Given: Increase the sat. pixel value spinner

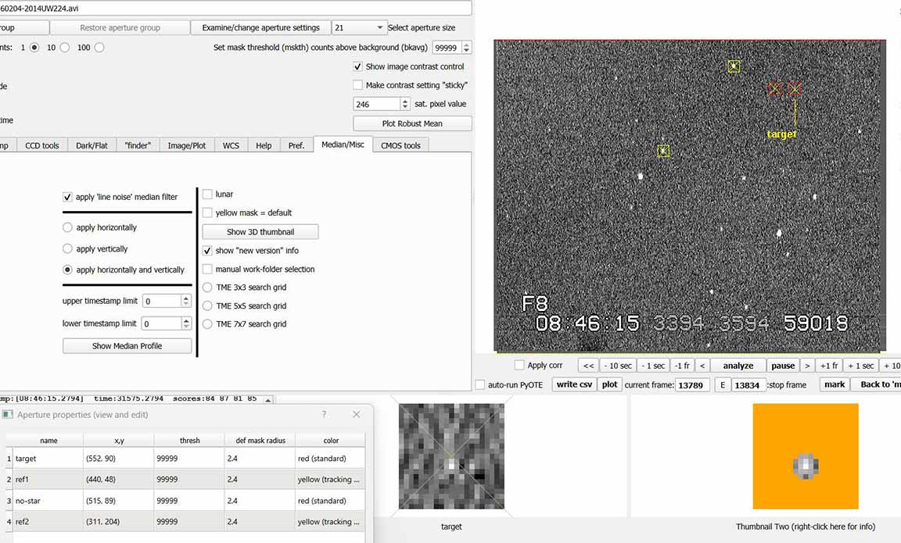Looking at the screenshot, I should click(405, 101).
